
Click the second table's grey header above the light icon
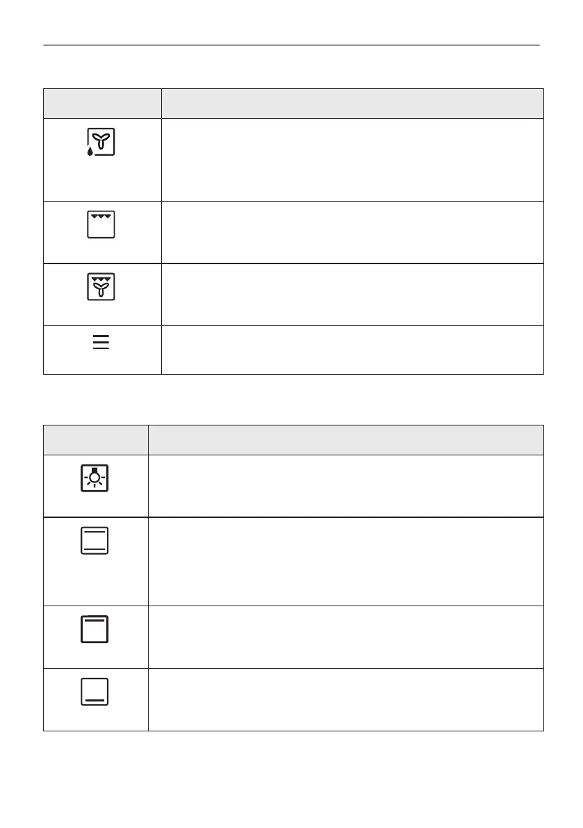coord(96,440)
